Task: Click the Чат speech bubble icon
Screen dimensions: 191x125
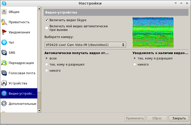Action: (4, 43)
